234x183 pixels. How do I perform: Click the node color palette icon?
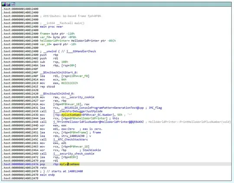pos(4,4)
